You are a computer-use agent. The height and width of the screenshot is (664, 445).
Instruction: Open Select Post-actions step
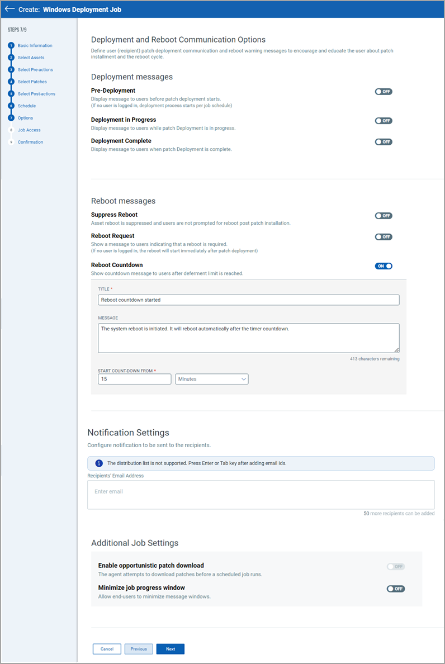[36, 93]
